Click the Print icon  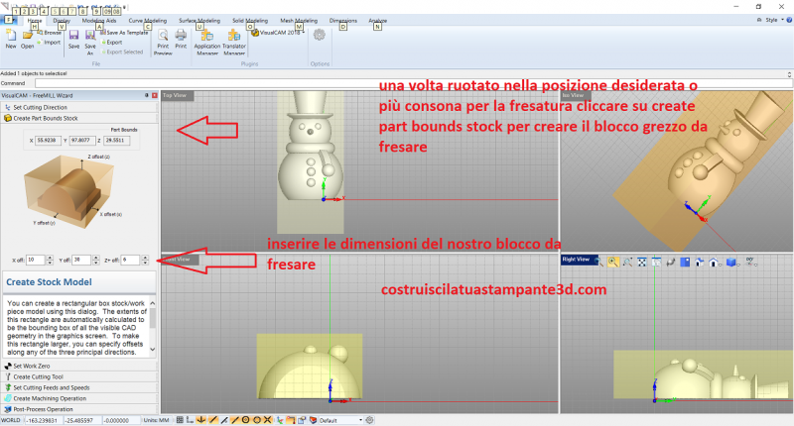tap(181, 35)
